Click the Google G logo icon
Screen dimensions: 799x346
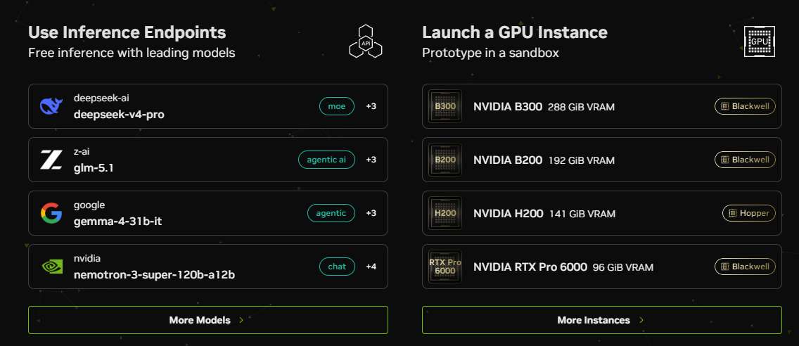(51, 213)
